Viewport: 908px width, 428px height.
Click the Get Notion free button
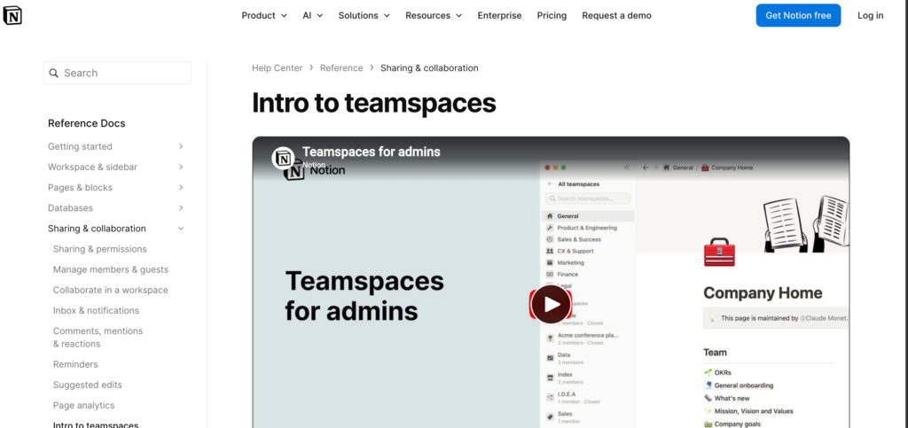click(x=798, y=15)
